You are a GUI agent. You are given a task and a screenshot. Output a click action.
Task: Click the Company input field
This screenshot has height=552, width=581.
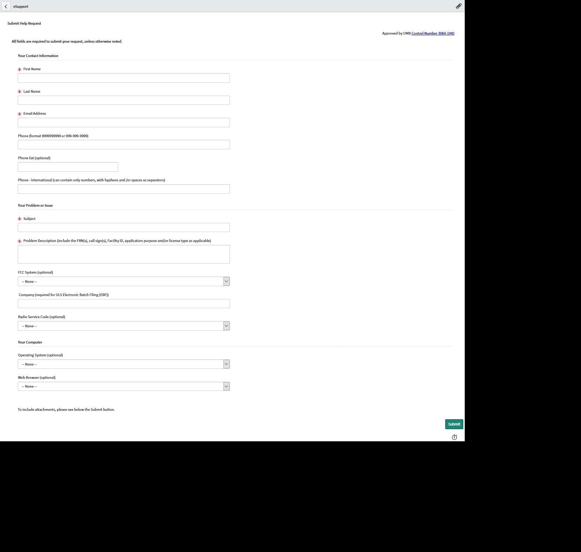pyautogui.click(x=124, y=304)
